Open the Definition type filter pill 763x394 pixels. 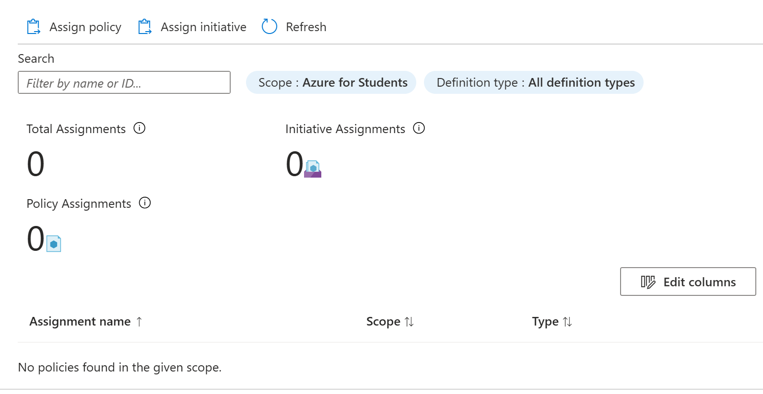click(x=533, y=83)
